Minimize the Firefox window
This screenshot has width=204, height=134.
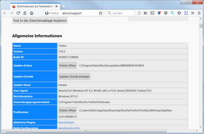[x=184, y=2]
